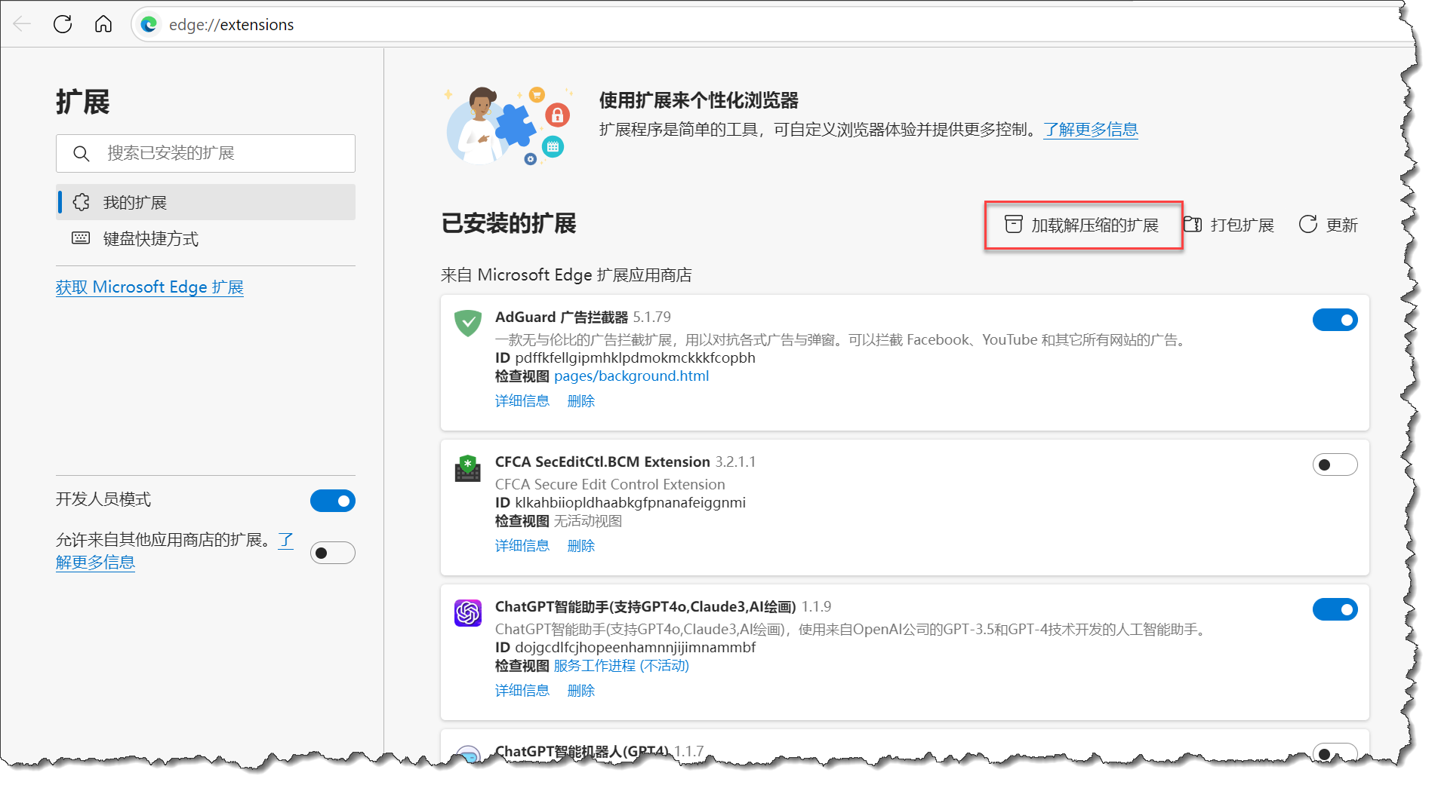Focus the 搜索已安装的扩展 search box
Image resolution: width=1435 pixels, height=785 pixels.
[205, 153]
